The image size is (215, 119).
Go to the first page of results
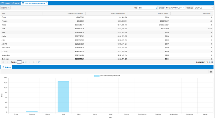[x=3, y=62]
